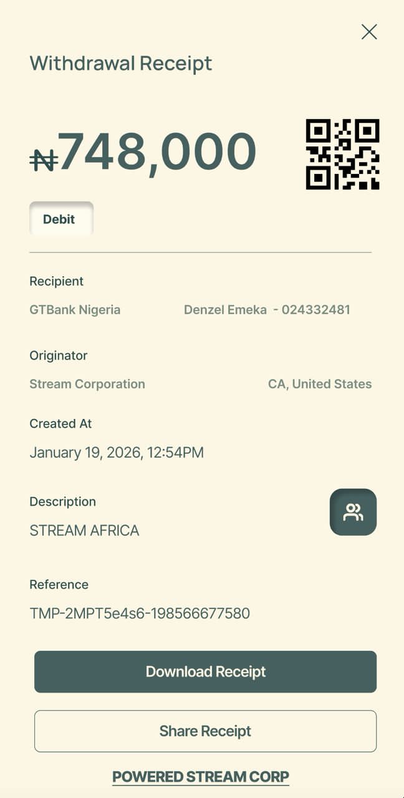
Task: Select the 748,000 amount figure
Action: pyautogui.click(x=157, y=151)
